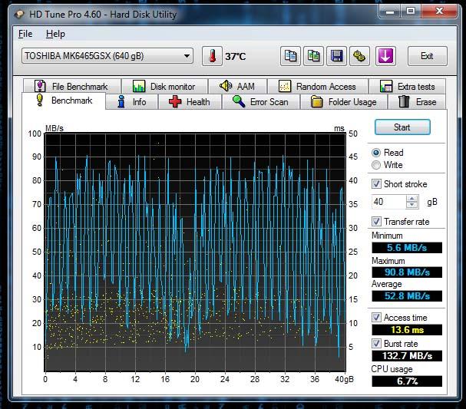Toggle Short stroke checkbox
466x409 pixels.
pyautogui.click(x=376, y=184)
